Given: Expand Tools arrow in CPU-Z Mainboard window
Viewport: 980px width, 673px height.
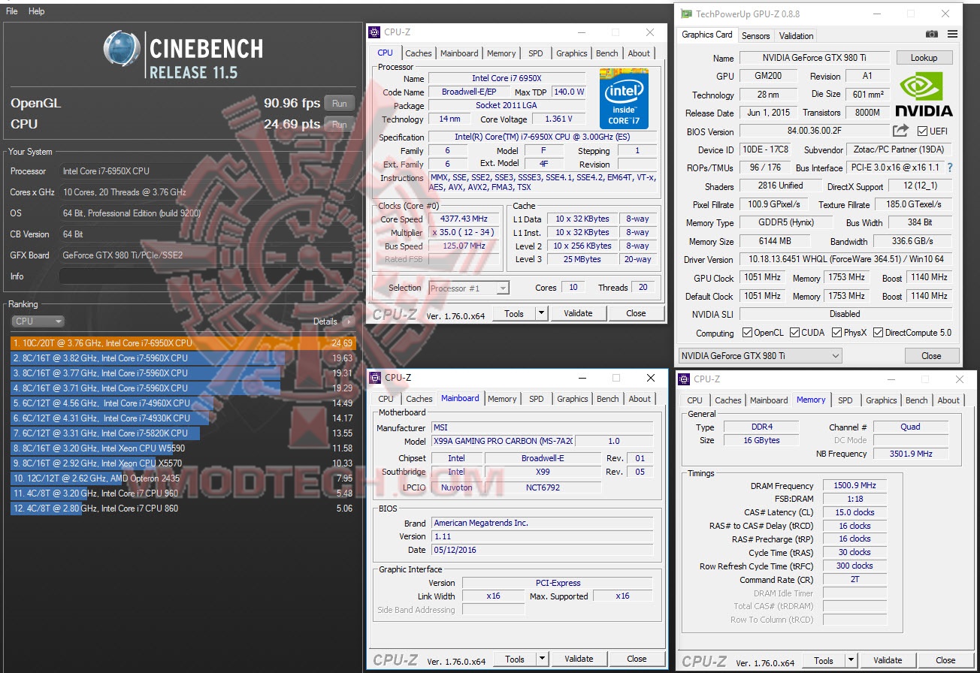Looking at the screenshot, I should 541,659.
